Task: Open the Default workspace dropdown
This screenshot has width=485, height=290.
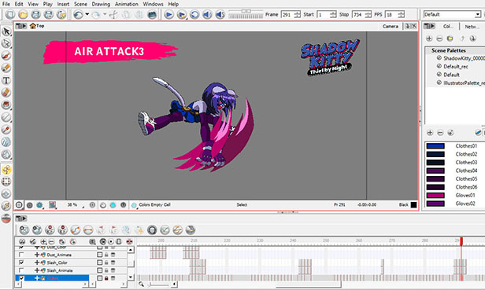Action: point(452,14)
